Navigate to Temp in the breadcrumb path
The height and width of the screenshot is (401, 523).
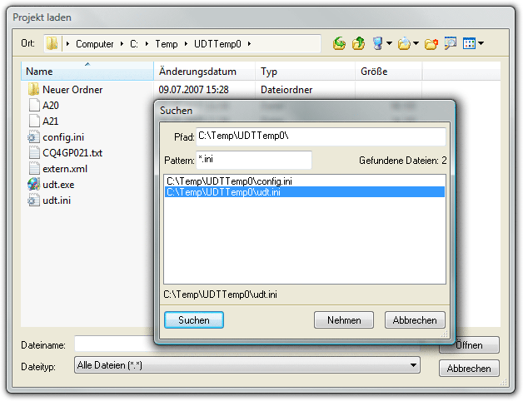pos(166,43)
